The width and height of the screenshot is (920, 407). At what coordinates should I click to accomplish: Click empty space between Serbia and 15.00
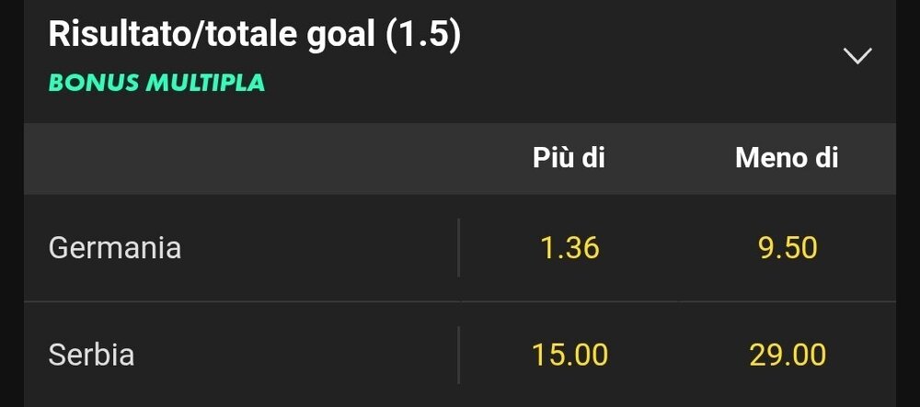tap(296, 355)
